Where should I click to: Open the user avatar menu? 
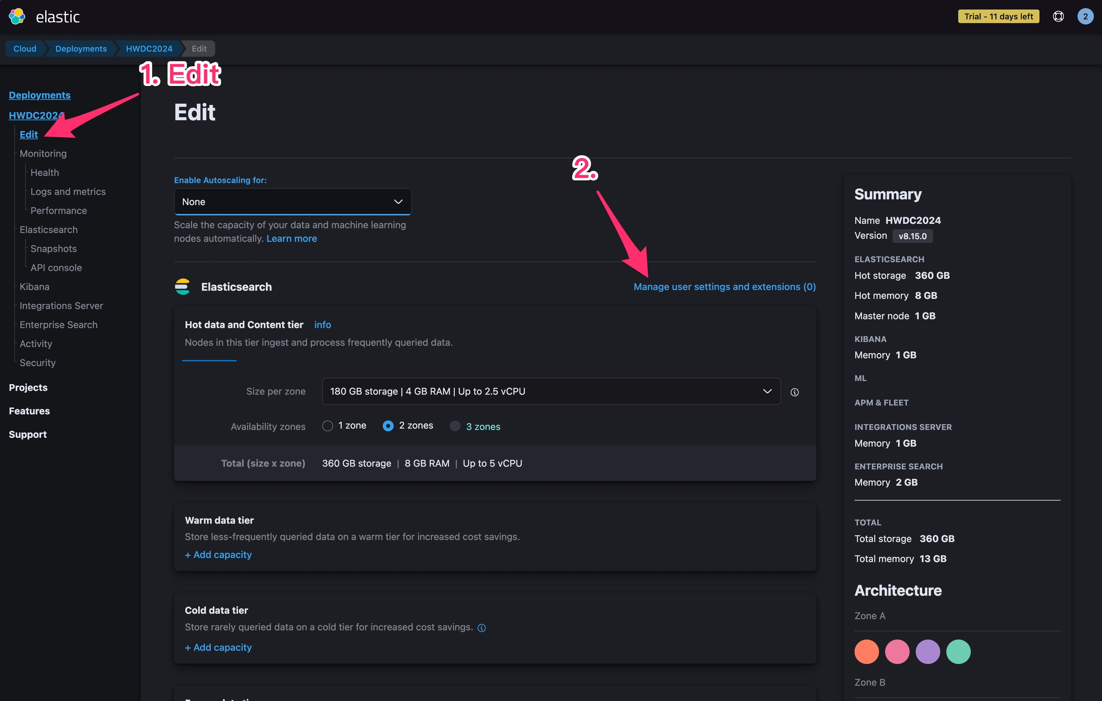pyautogui.click(x=1085, y=16)
